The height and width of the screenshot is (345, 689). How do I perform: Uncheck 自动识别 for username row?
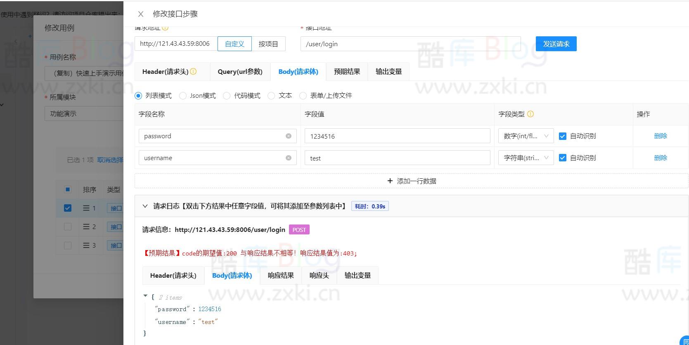pyautogui.click(x=562, y=158)
